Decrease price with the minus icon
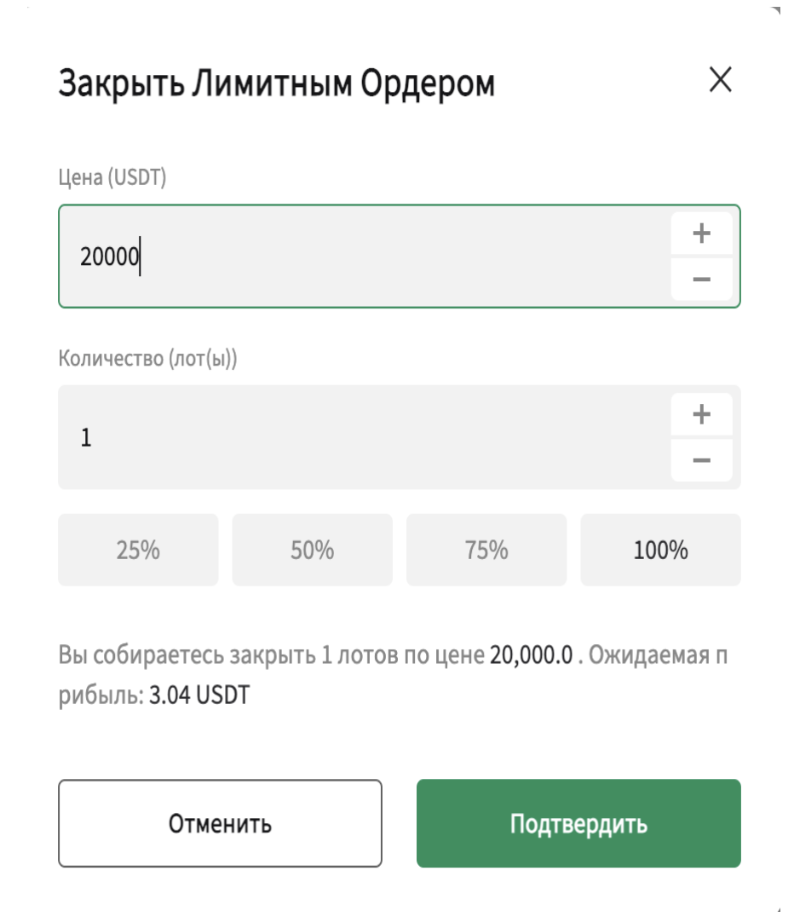Viewport: 794px width, 917px height. [702, 279]
